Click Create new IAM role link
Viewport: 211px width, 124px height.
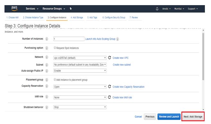tap(122, 97)
